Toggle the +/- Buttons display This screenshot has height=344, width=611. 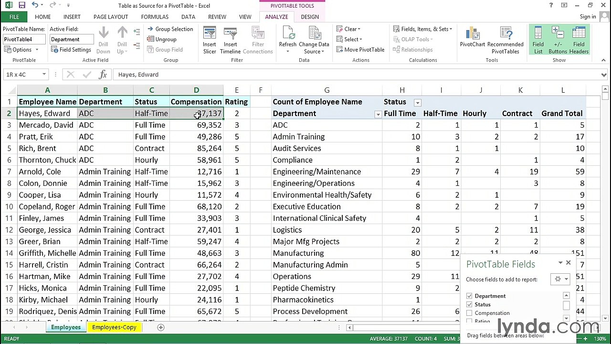pos(558,41)
